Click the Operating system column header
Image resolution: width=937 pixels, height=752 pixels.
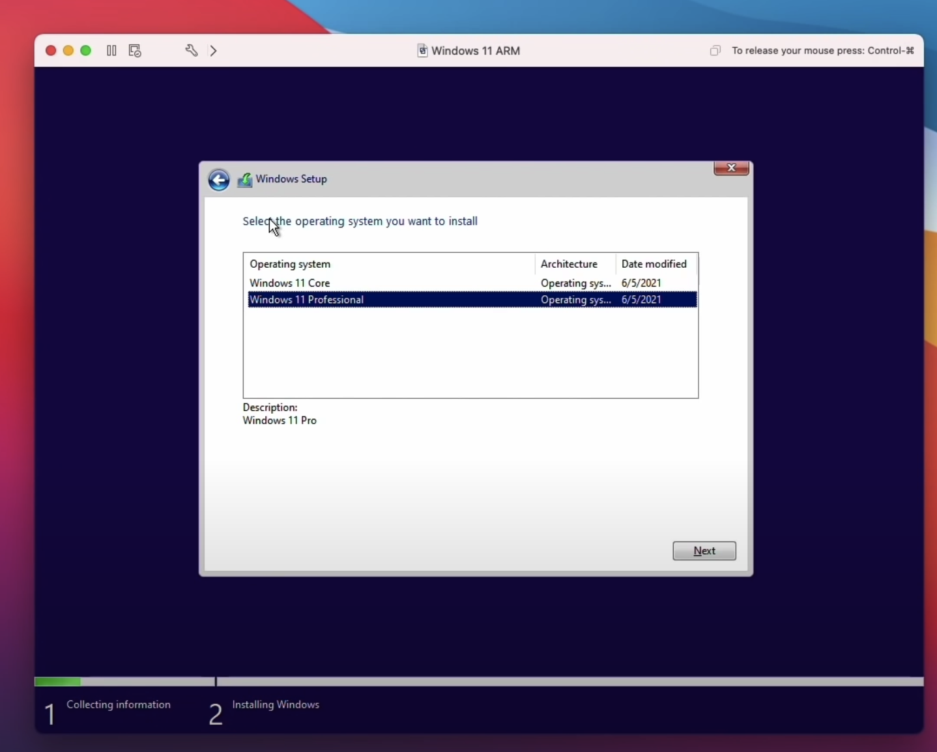(390, 264)
